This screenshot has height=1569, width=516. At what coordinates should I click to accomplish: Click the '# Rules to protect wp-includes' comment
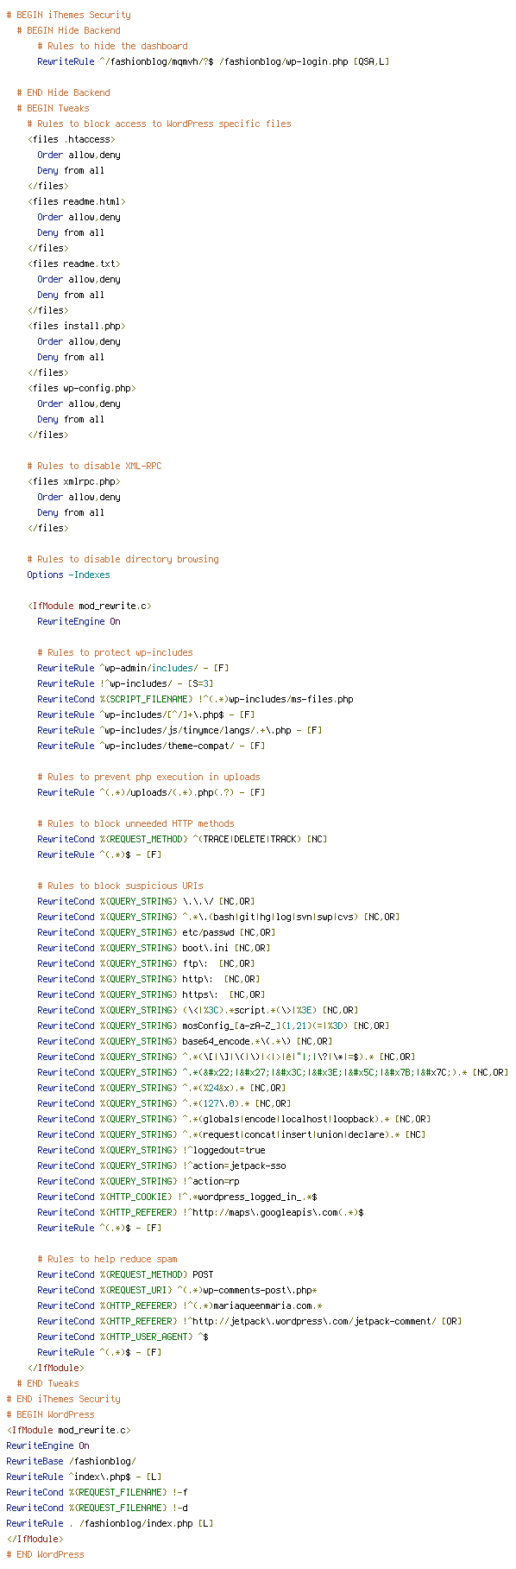115,652
